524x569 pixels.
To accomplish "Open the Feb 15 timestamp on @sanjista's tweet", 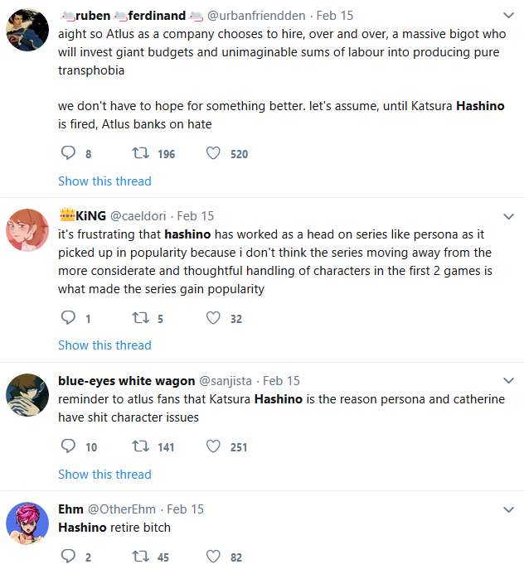I will [x=281, y=381].
